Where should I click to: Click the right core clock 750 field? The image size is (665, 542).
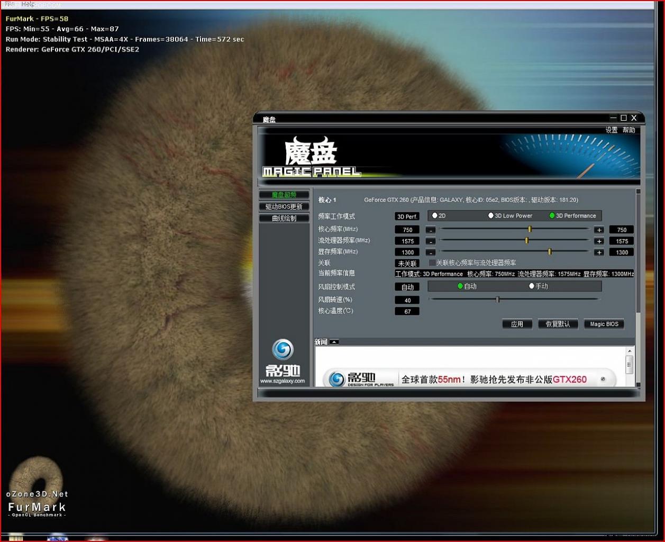tap(622, 230)
